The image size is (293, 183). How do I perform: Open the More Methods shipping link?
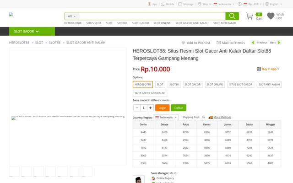tap(222, 117)
